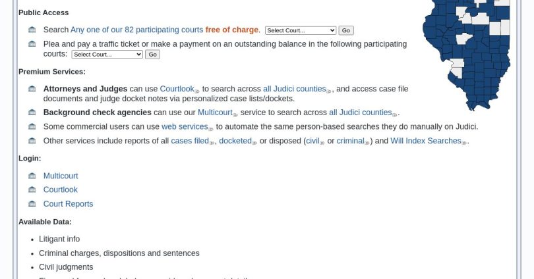This screenshot has height=279, width=534.
Task: Open the criminal disposed reports link
Action: pos(351,141)
